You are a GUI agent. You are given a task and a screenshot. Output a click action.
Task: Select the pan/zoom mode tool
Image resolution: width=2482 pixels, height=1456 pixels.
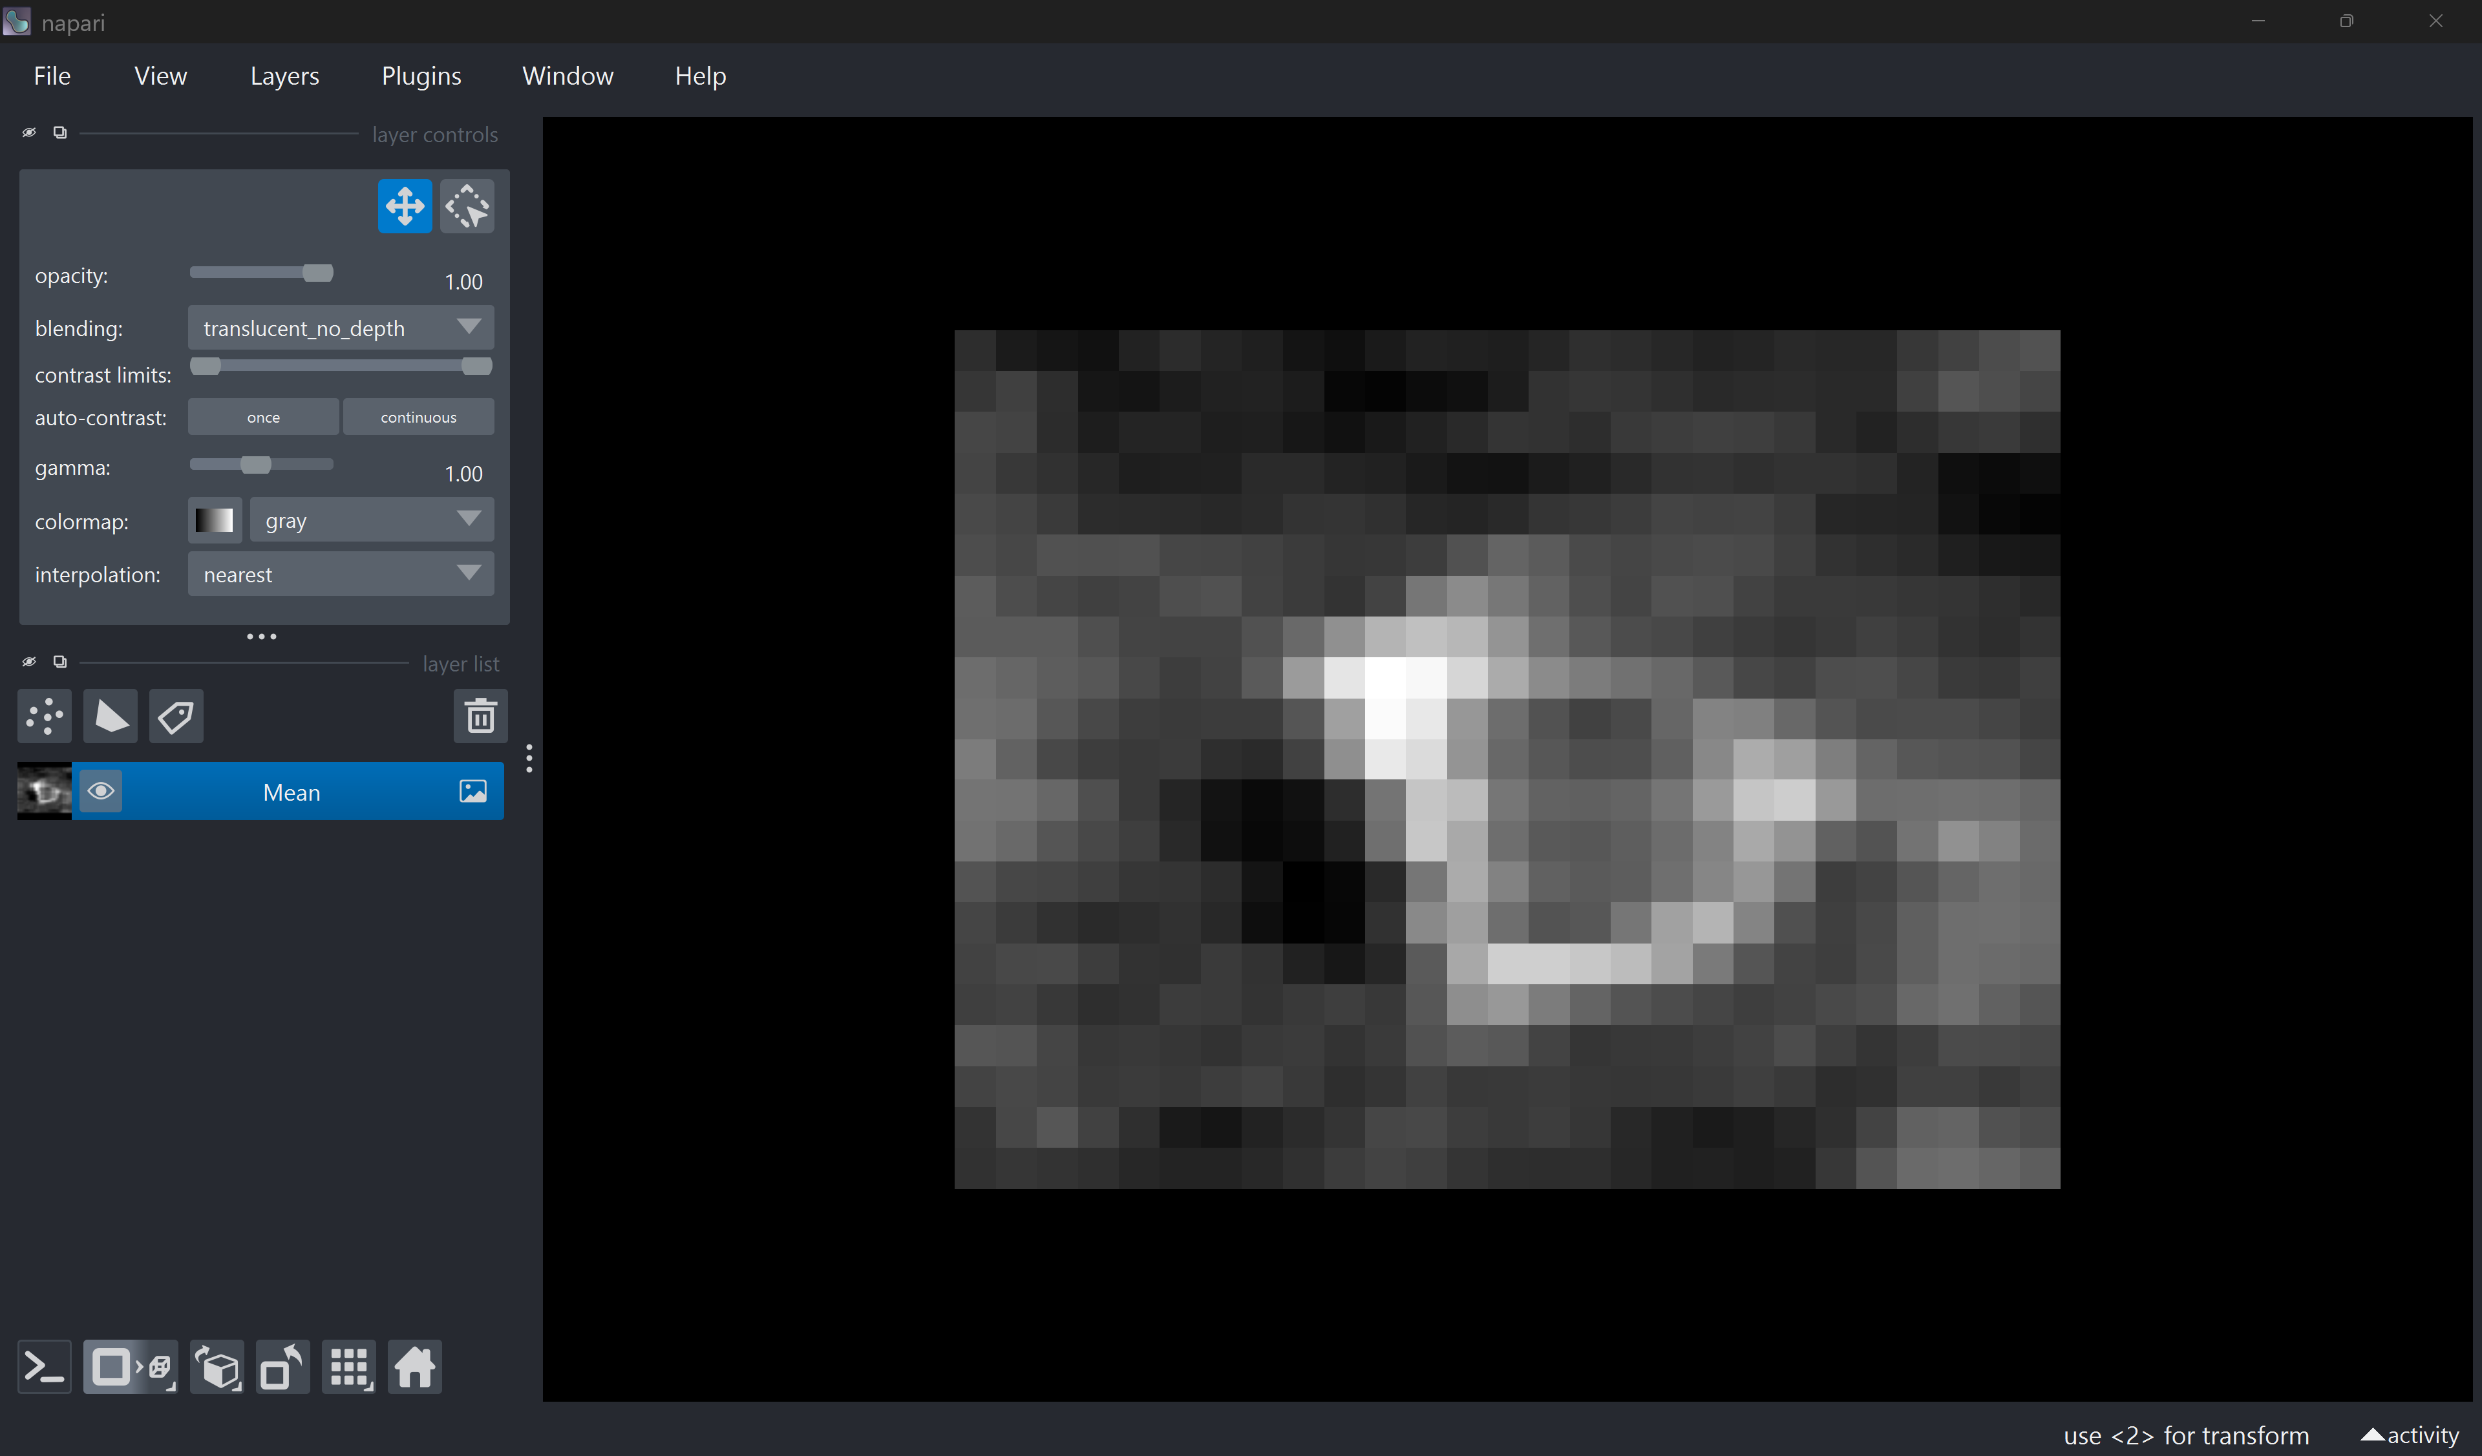(x=404, y=207)
